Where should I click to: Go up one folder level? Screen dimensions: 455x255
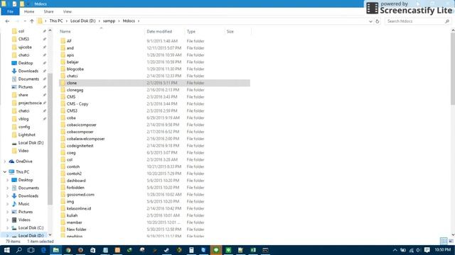pyautogui.click(x=32, y=21)
